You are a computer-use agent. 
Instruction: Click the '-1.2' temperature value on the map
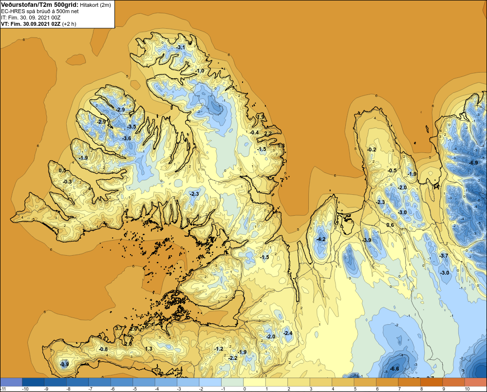[219, 349]
